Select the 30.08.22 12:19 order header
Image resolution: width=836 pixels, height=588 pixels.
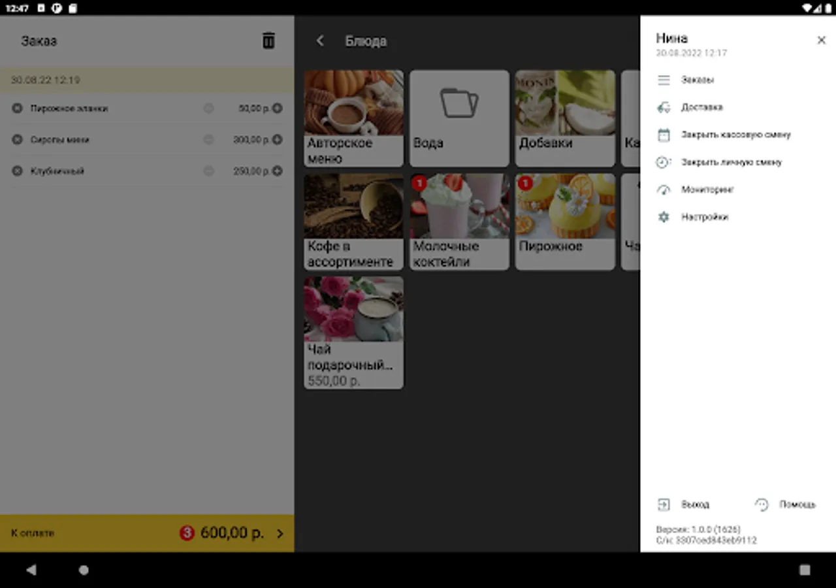(x=147, y=80)
